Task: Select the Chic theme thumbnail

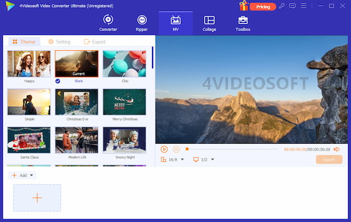Action: click(125, 64)
